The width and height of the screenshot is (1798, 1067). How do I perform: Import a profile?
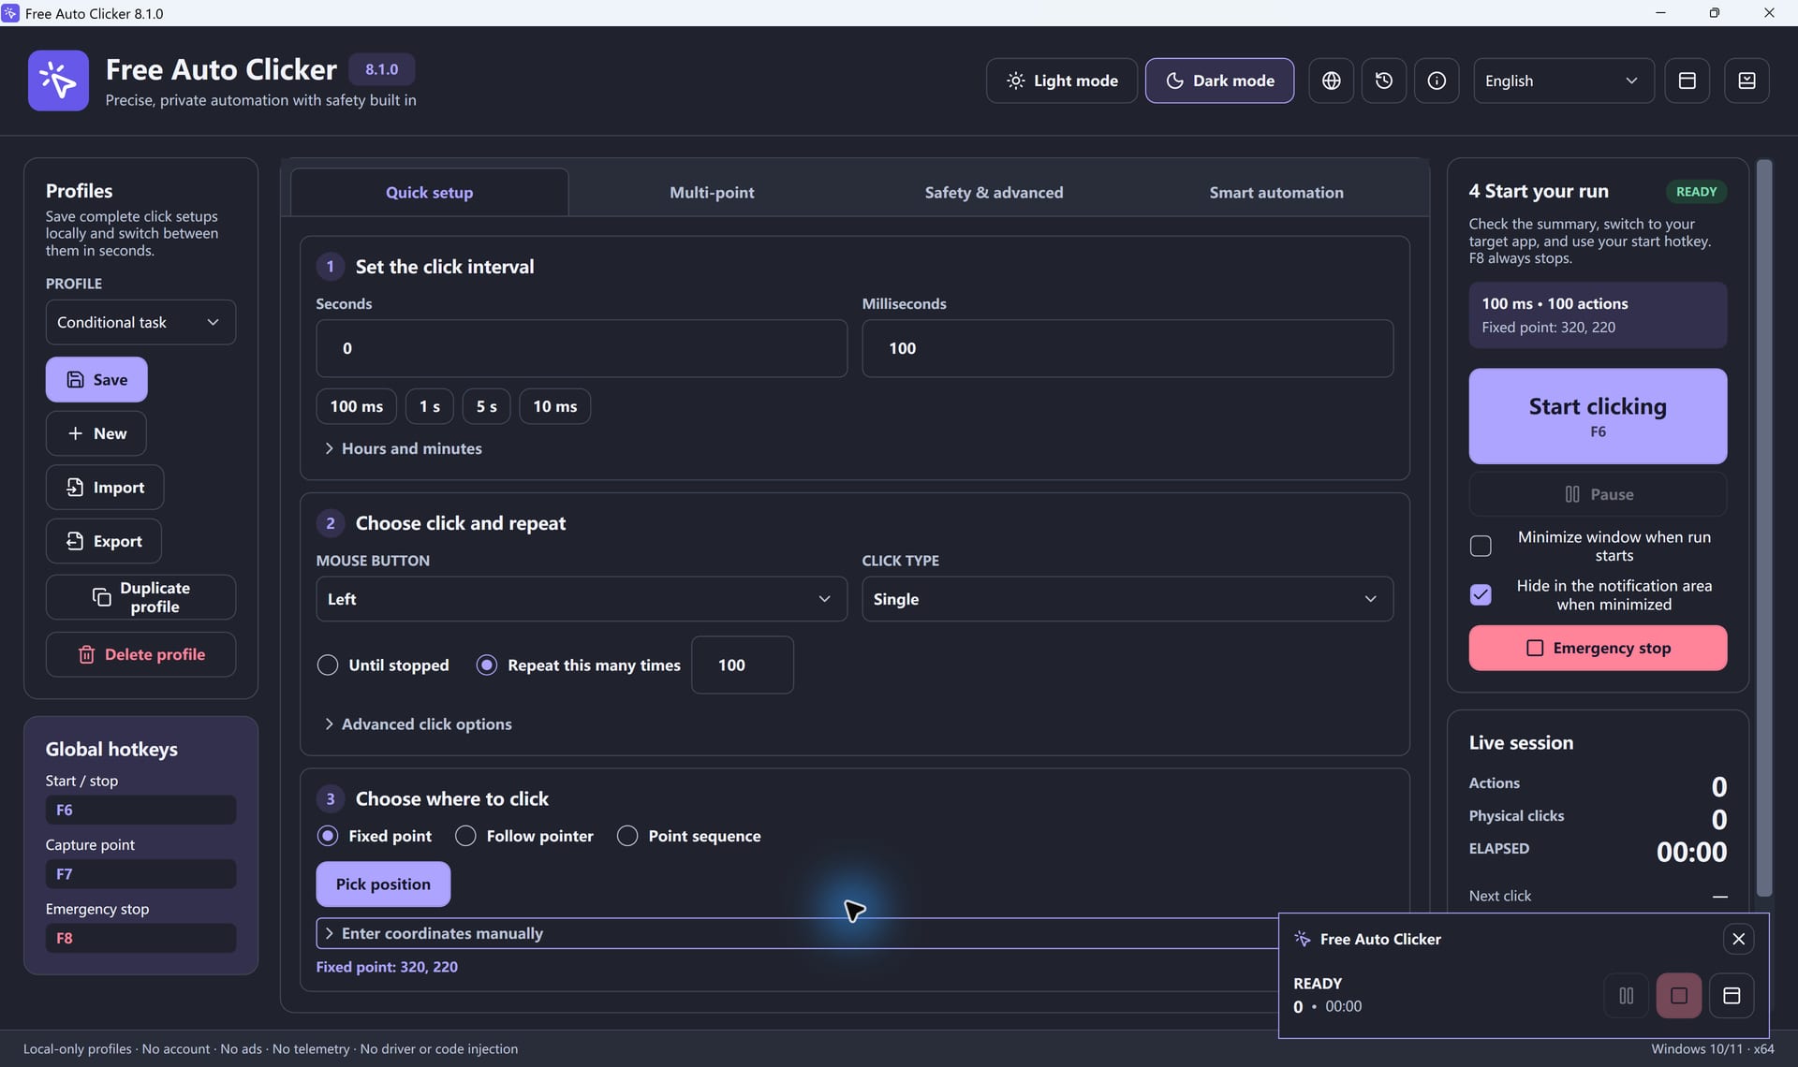click(x=105, y=488)
